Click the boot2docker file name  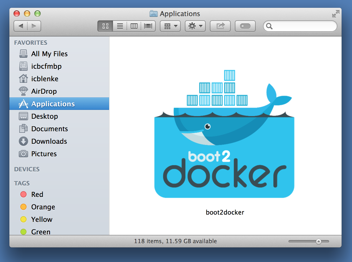click(x=225, y=212)
